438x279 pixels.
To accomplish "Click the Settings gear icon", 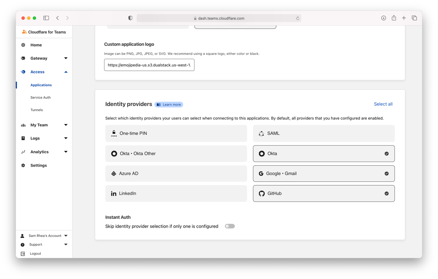I will coord(23,165).
